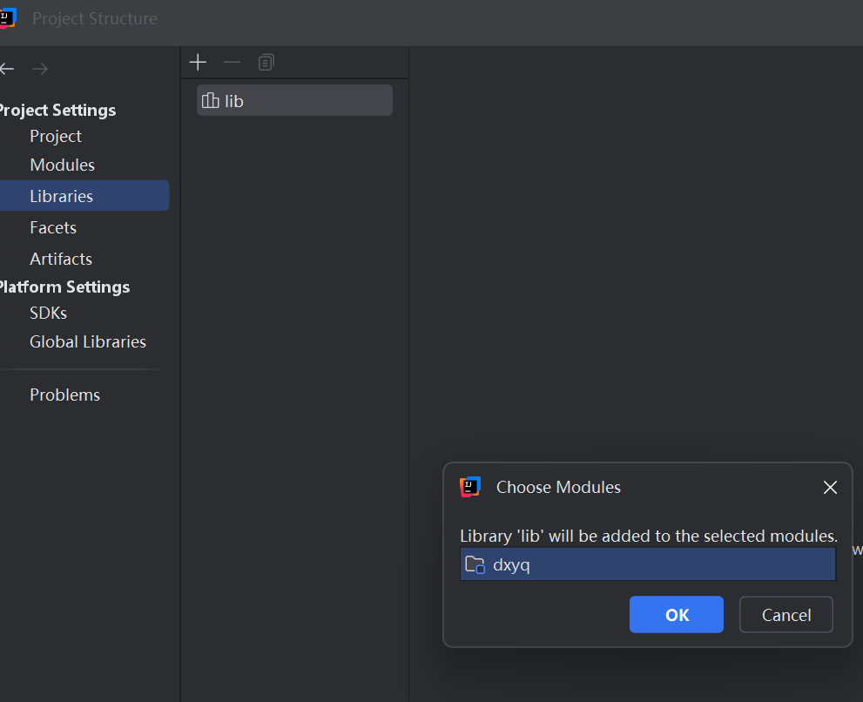Click the copy library icon
The height and width of the screenshot is (702, 863).
tap(266, 62)
